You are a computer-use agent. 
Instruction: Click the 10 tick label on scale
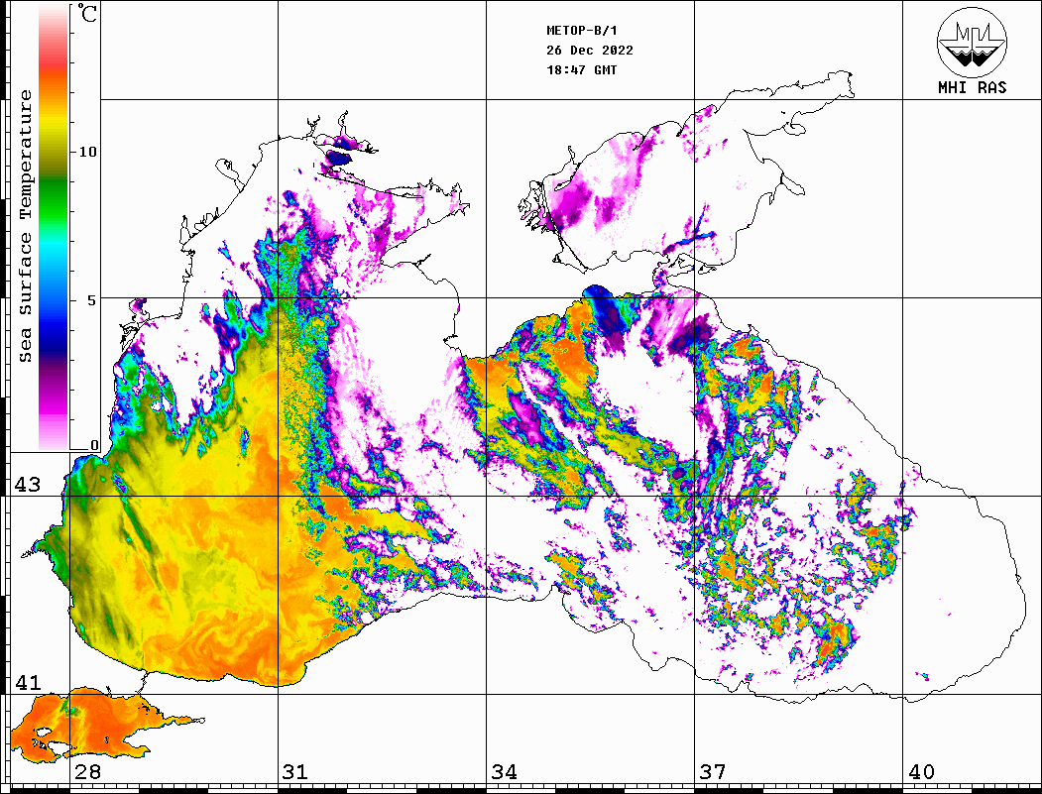(87, 152)
